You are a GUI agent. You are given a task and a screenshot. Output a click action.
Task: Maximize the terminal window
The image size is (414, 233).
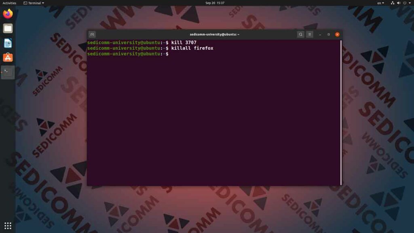(328, 34)
